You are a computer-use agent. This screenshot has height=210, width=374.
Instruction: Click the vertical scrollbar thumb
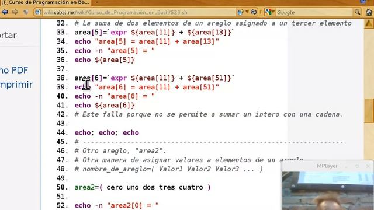pos(369,111)
